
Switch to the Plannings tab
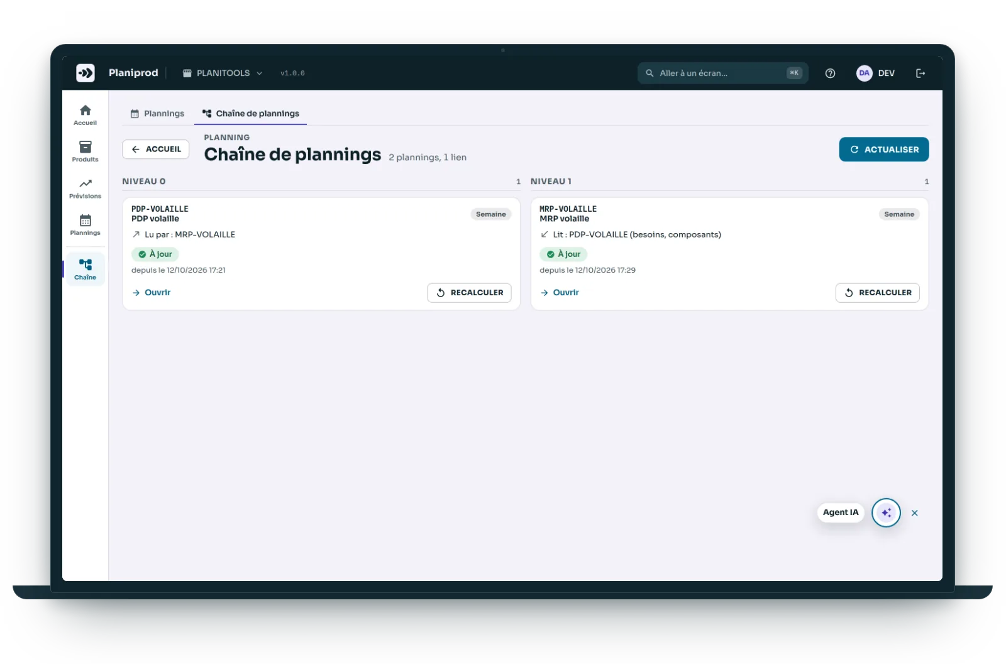coord(157,114)
